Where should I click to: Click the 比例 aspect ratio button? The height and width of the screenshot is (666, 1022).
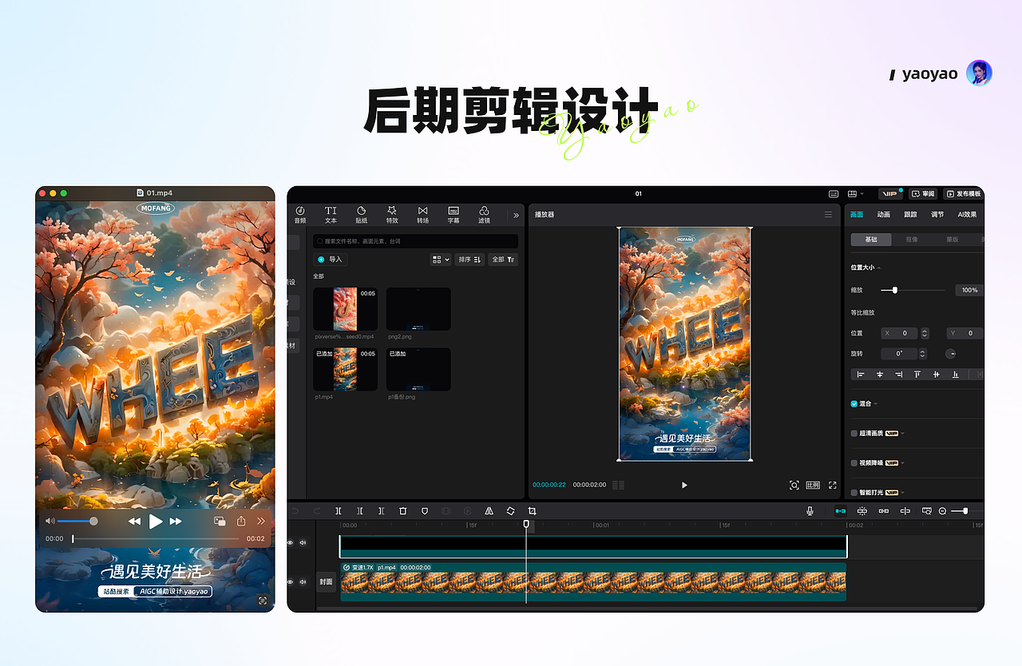pos(813,485)
